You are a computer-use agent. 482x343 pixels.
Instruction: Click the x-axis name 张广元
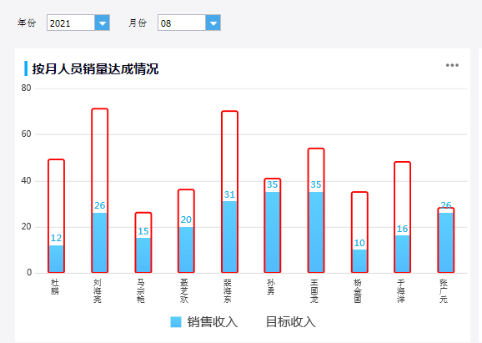[444, 290]
